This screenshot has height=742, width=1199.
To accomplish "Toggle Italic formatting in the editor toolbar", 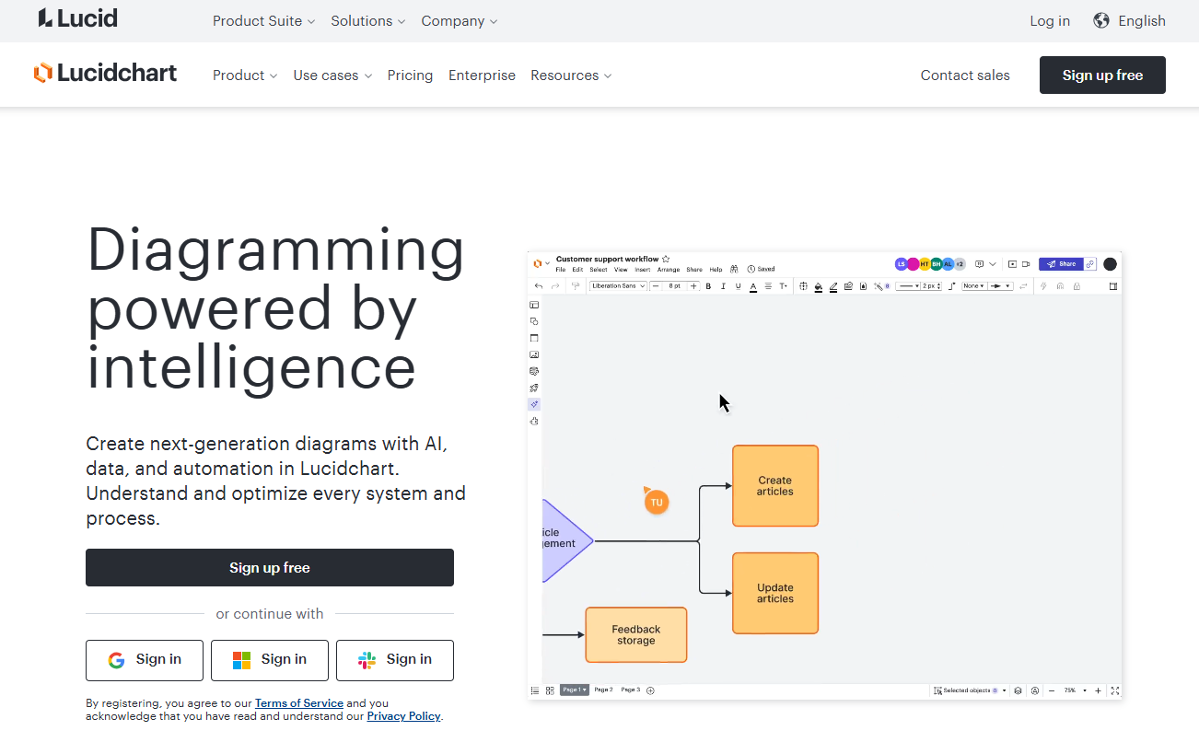I will [x=723, y=286].
